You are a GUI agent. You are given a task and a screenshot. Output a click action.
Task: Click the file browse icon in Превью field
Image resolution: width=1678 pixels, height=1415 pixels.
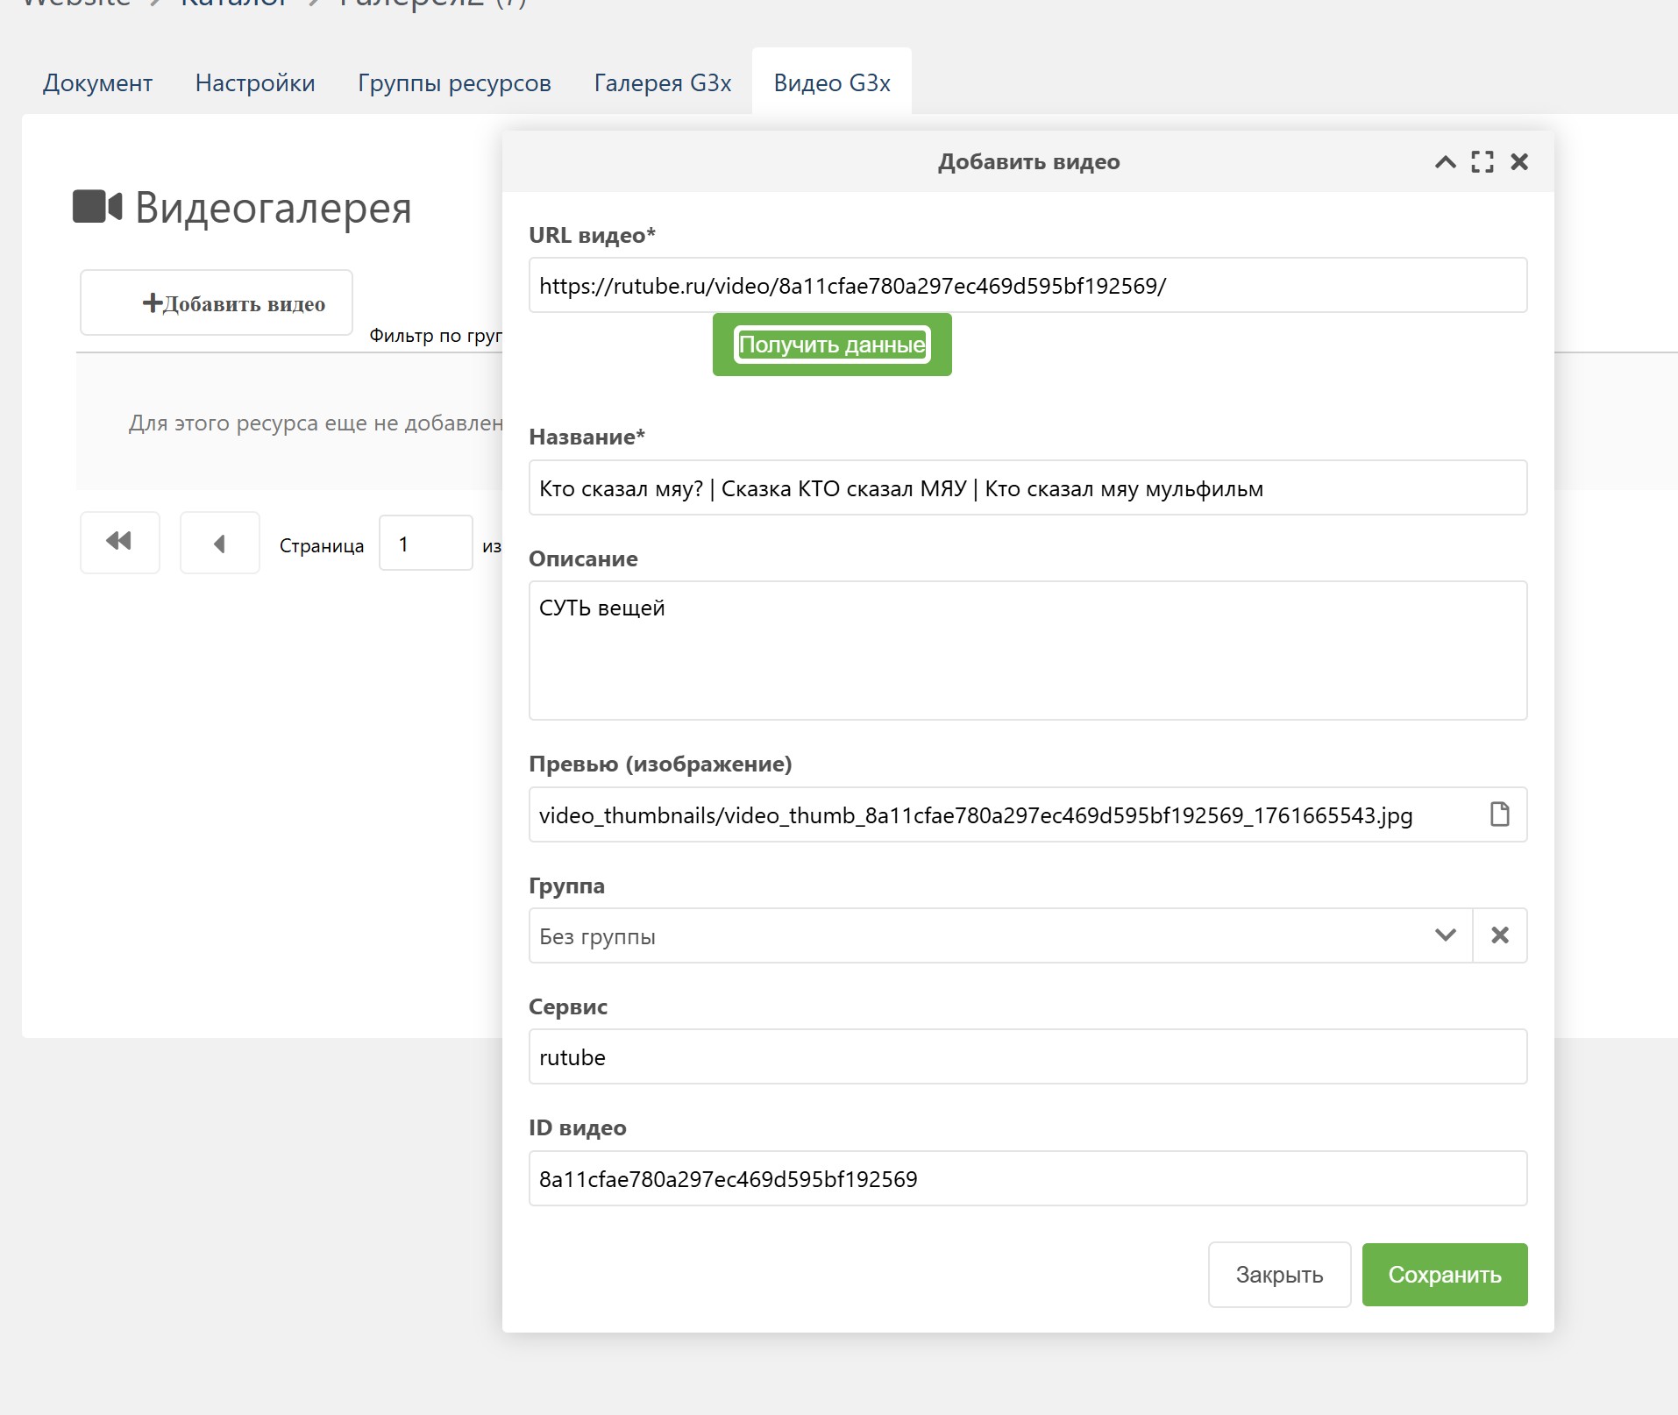pos(1499,814)
